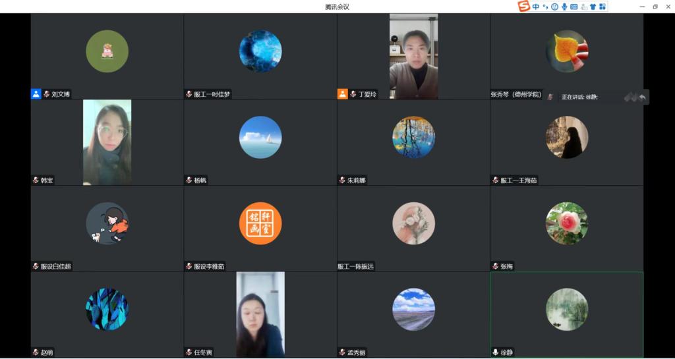This screenshot has width=675, height=359.
Task: Collapse the speaking indicator with arrow icon
Action: (643, 97)
